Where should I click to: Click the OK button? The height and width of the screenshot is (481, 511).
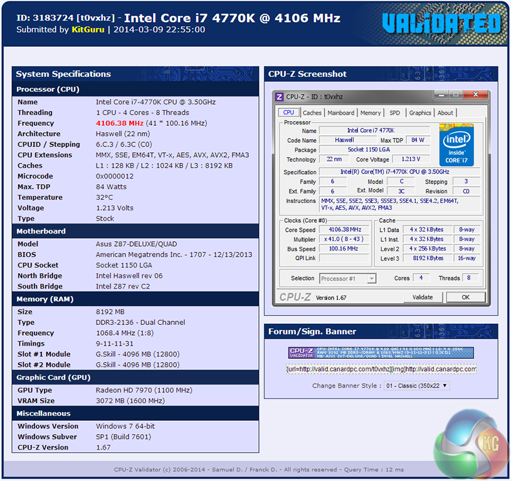coord(466,297)
